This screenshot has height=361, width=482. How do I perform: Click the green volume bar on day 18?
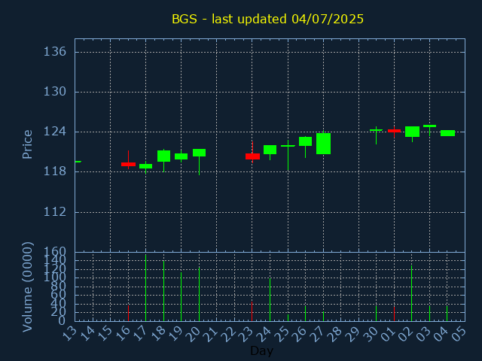click(x=164, y=291)
